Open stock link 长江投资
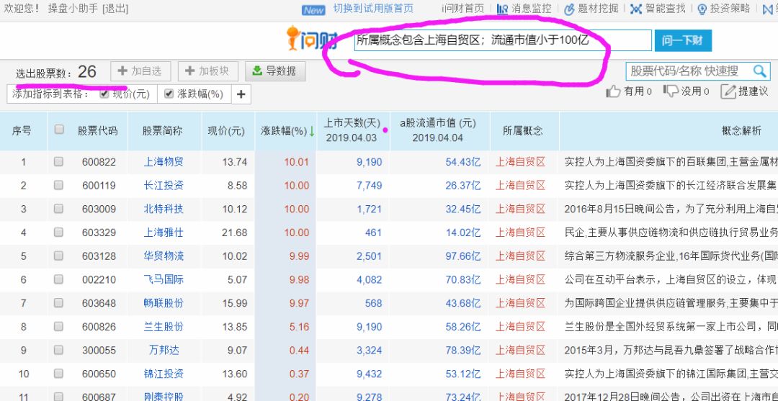This screenshot has width=778, height=401. [164, 186]
